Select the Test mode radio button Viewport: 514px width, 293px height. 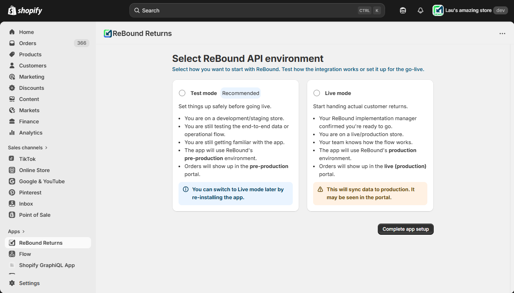pyautogui.click(x=182, y=93)
